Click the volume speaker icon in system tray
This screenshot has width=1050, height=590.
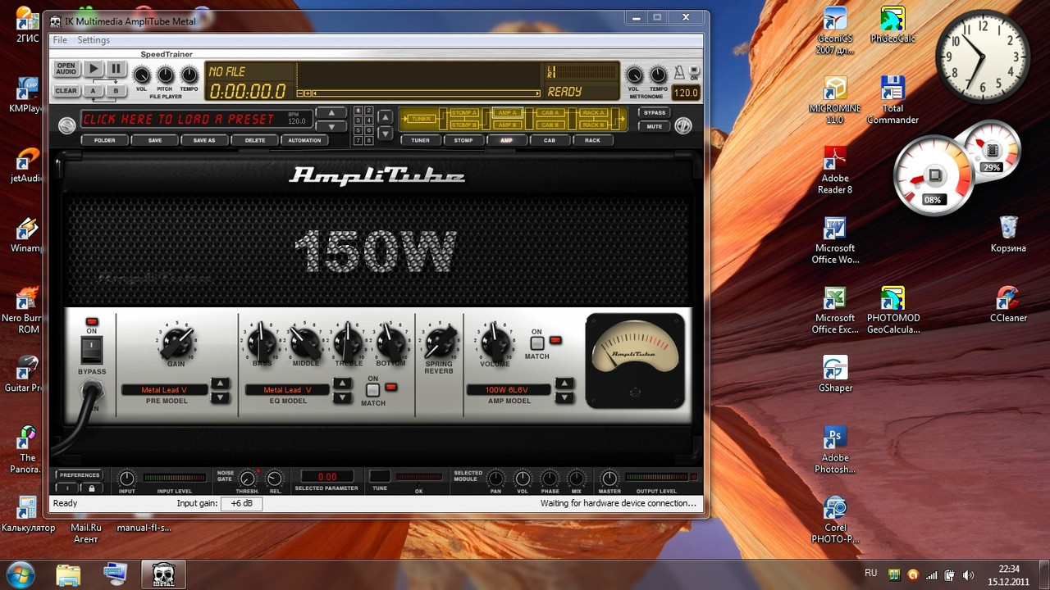coord(968,574)
